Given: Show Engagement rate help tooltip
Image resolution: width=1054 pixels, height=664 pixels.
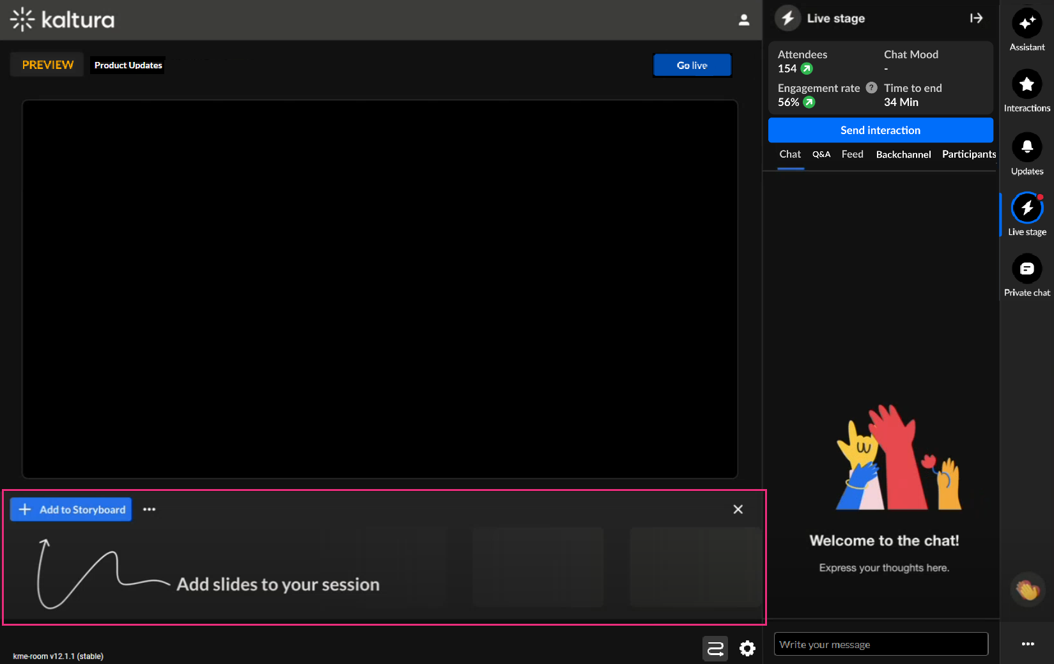Looking at the screenshot, I should [x=871, y=88].
